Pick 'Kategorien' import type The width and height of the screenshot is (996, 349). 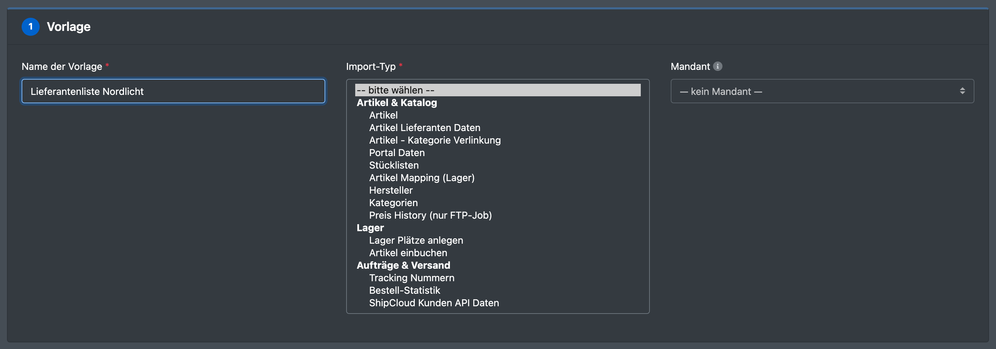click(x=498, y=203)
